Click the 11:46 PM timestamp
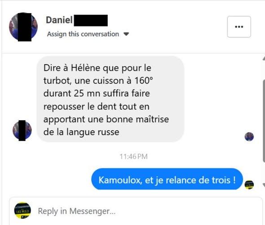The width and height of the screenshot is (265, 225). click(x=133, y=157)
